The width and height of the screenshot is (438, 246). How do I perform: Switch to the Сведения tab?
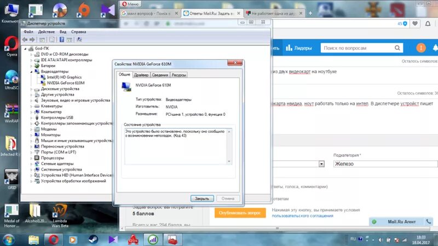[x=160, y=75]
